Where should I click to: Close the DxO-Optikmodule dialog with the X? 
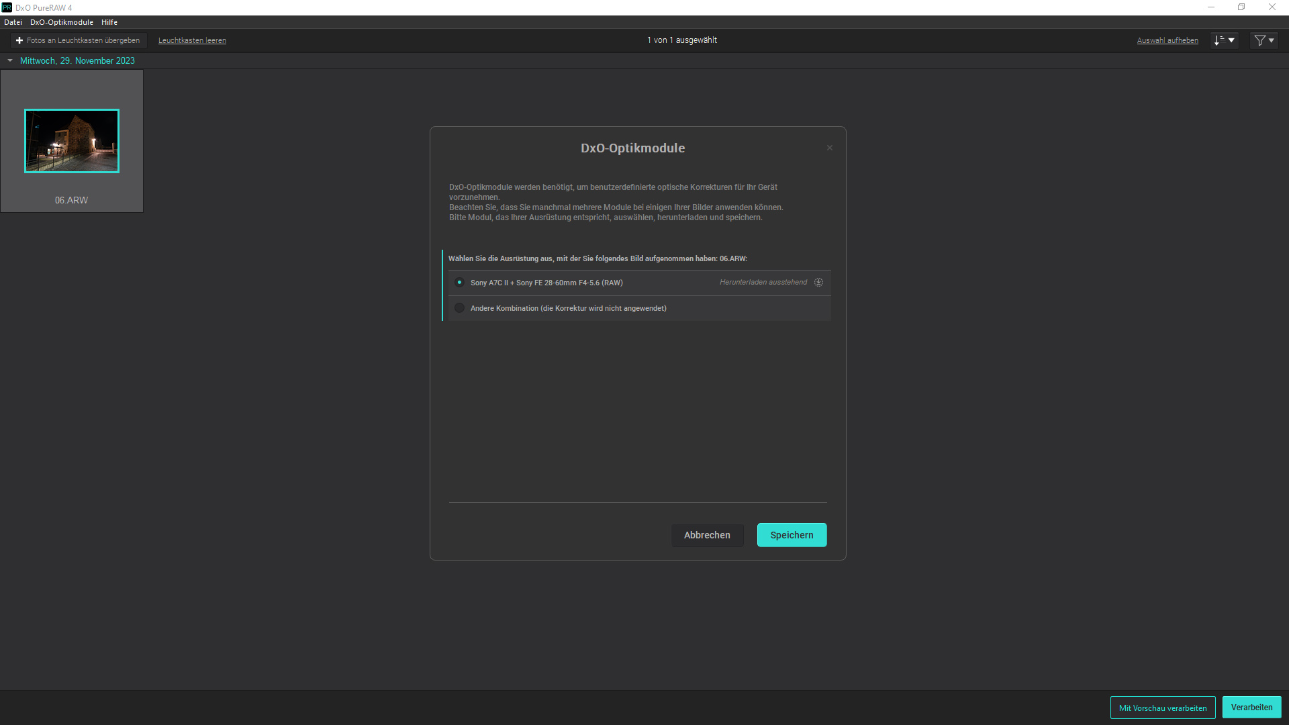point(830,148)
